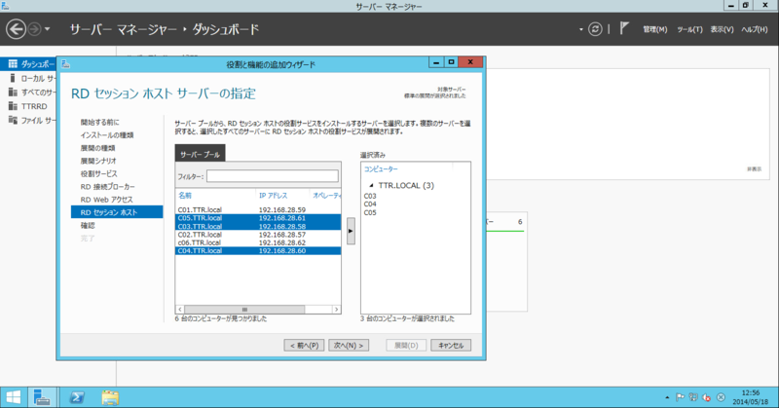The height and width of the screenshot is (408, 779).
Task: Go to the RD 接続ブローカー wizard step
Action: click(x=107, y=187)
